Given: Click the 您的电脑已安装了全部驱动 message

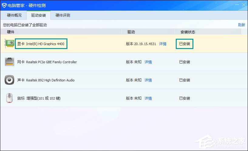Looking at the screenshot, I should tap(25, 25).
